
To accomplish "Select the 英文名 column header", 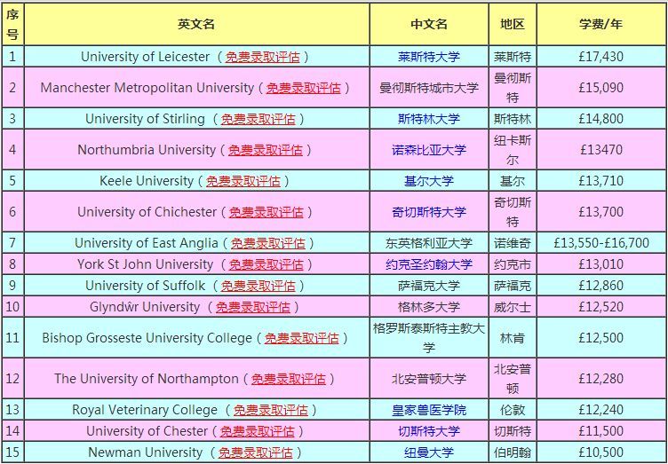I will pos(196,24).
